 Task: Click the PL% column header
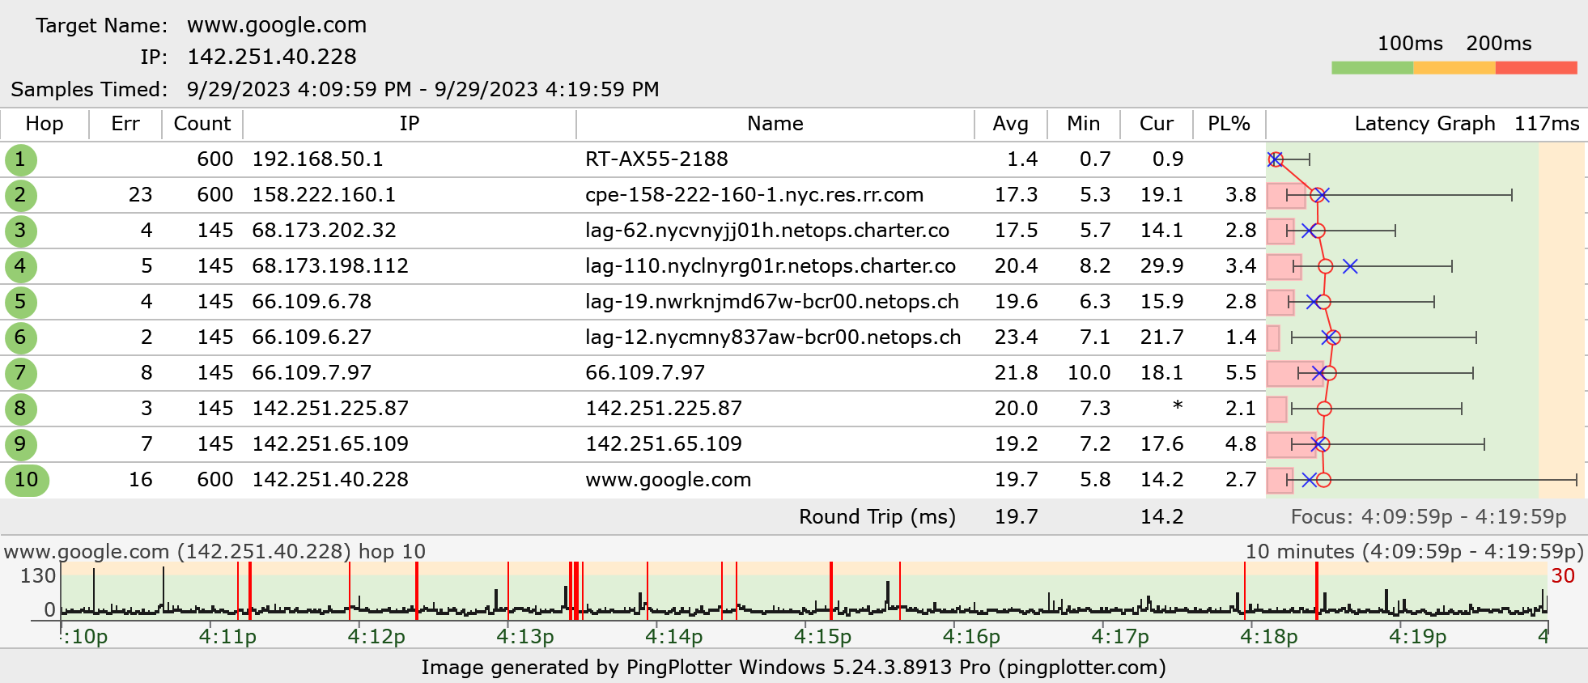(1229, 124)
